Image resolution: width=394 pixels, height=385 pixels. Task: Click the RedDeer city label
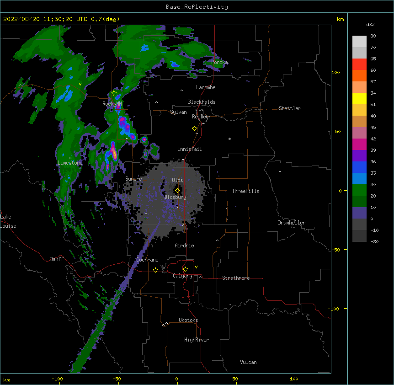(201, 117)
